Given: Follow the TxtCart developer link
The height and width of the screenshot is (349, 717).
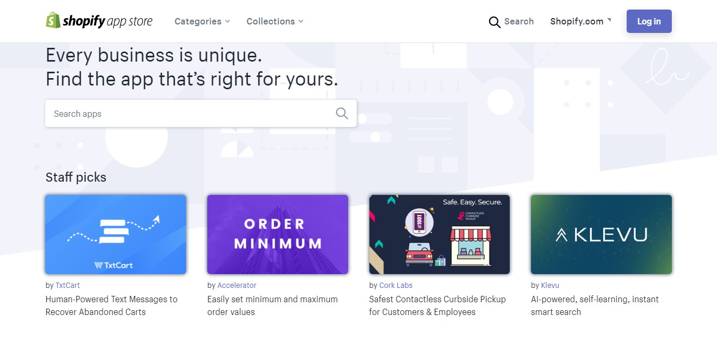Looking at the screenshot, I should [68, 285].
